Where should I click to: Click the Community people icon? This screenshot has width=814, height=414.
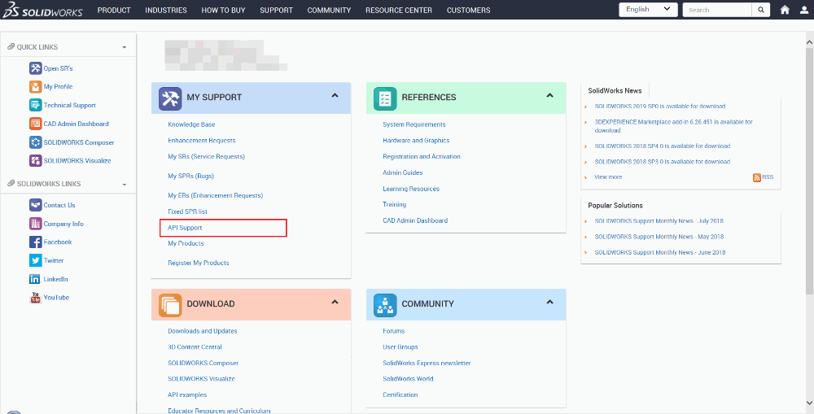click(385, 306)
